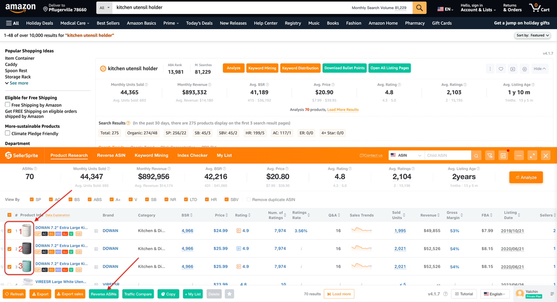Click the Deliver to Pflugerville location icon
This screenshot has height=302, width=557.
click(x=45, y=9)
